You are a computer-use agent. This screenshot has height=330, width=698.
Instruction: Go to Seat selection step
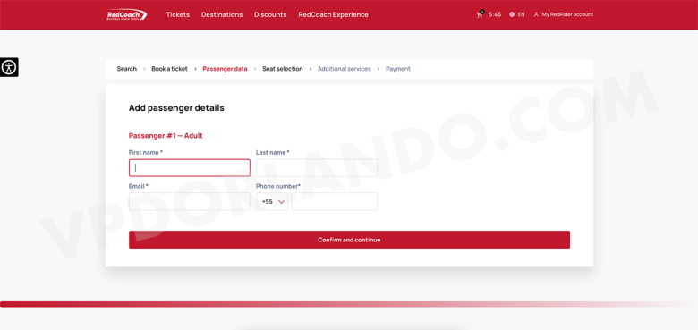[282, 69]
